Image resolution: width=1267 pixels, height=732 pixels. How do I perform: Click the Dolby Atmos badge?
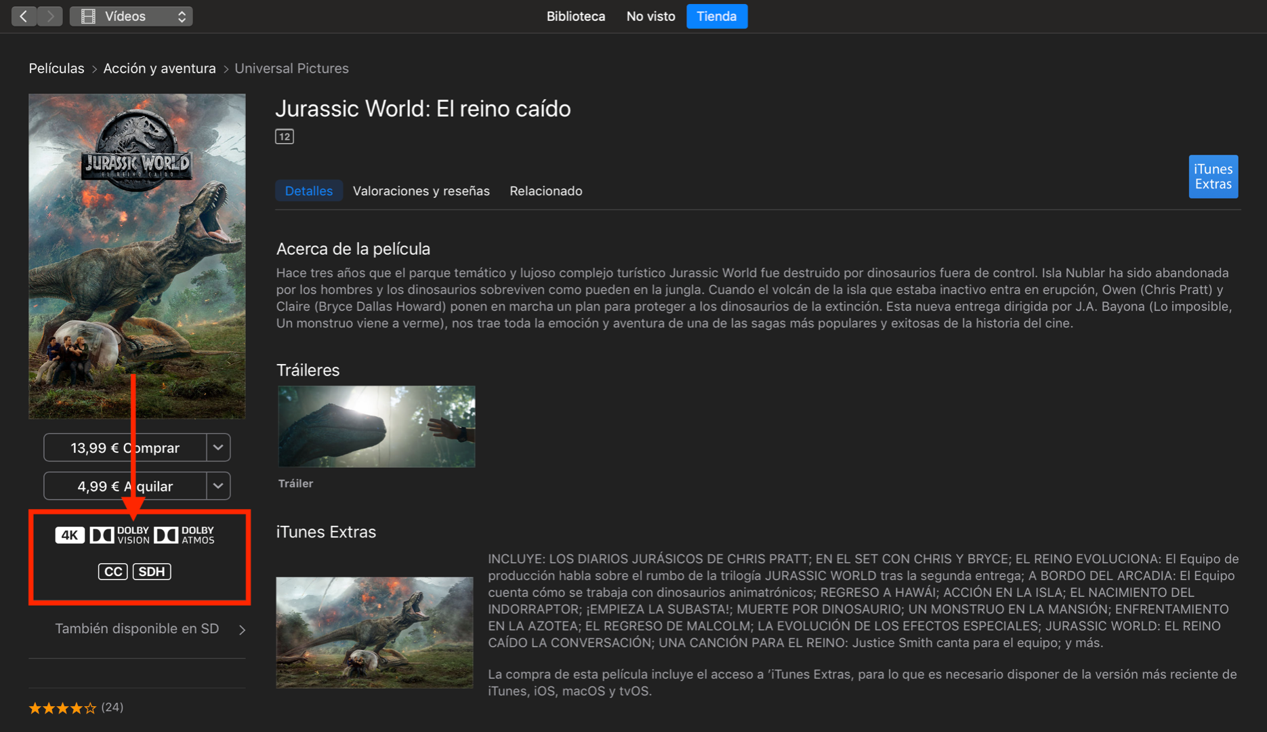184,535
